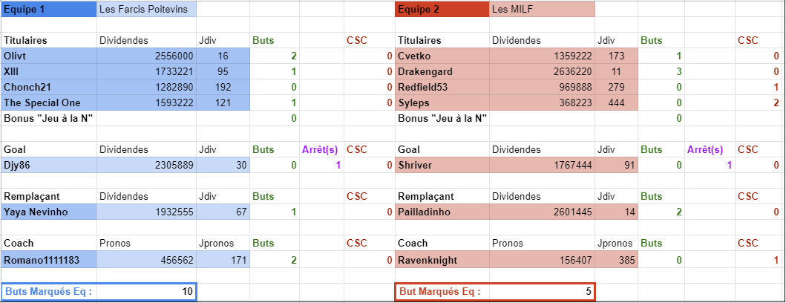Select the "Equipe 1" header cell
The width and height of the screenshot is (786, 303).
tap(48, 10)
